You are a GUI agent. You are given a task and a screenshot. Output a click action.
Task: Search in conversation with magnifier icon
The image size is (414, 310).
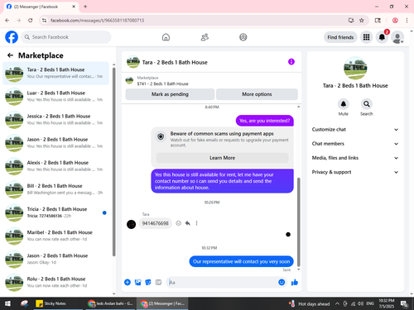(x=367, y=104)
